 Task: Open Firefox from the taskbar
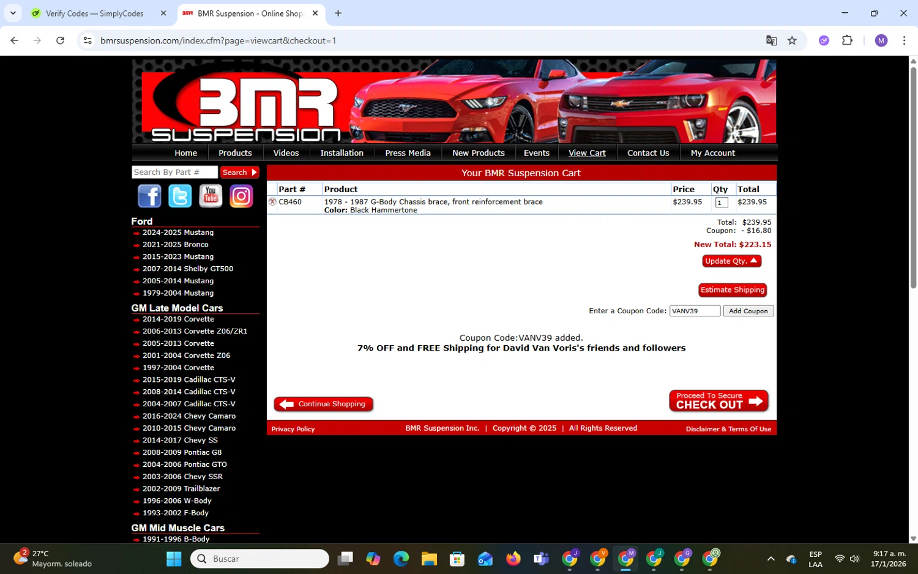[513, 559]
